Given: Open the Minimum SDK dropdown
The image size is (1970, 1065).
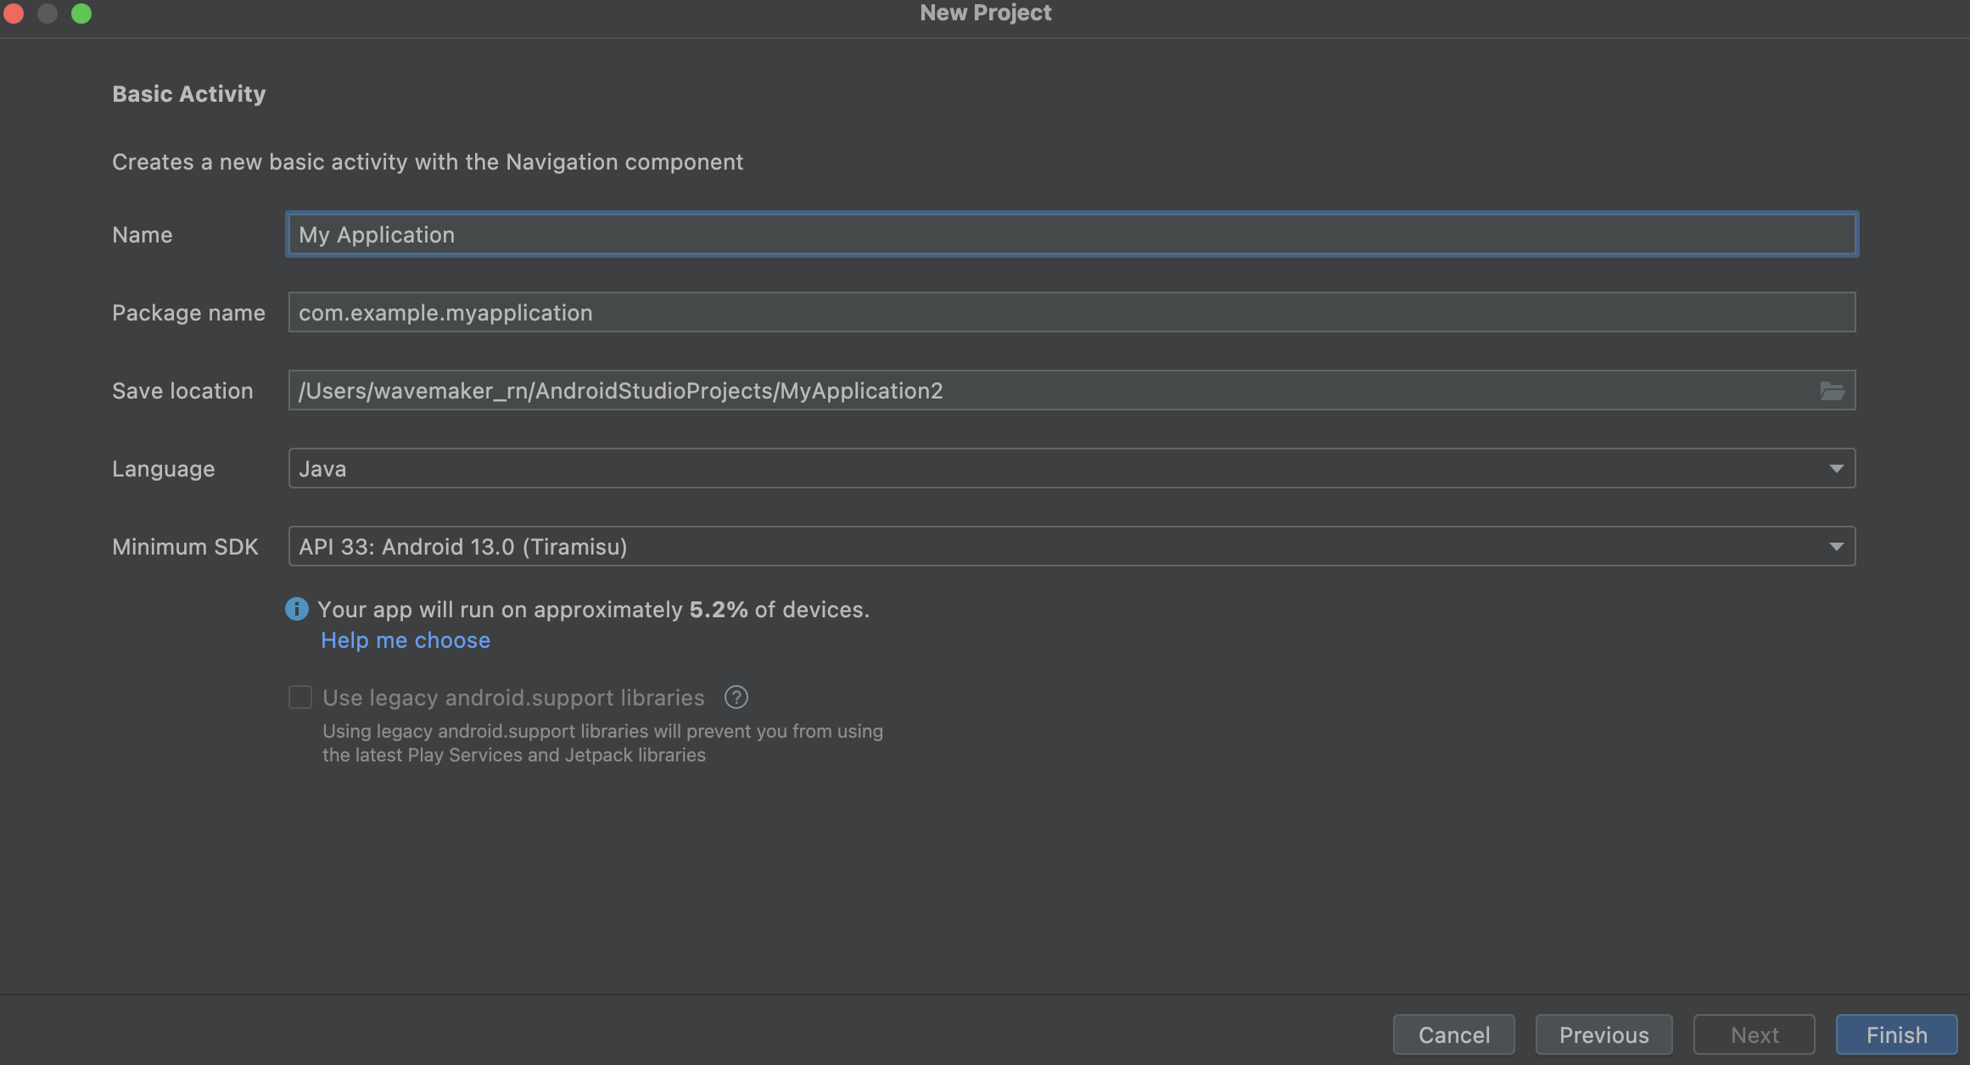Looking at the screenshot, I should pos(1836,546).
